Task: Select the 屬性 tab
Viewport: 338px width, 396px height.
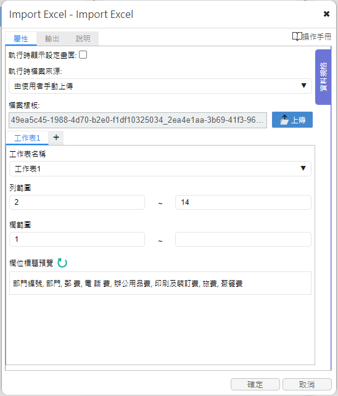Action: coord(21,39)
